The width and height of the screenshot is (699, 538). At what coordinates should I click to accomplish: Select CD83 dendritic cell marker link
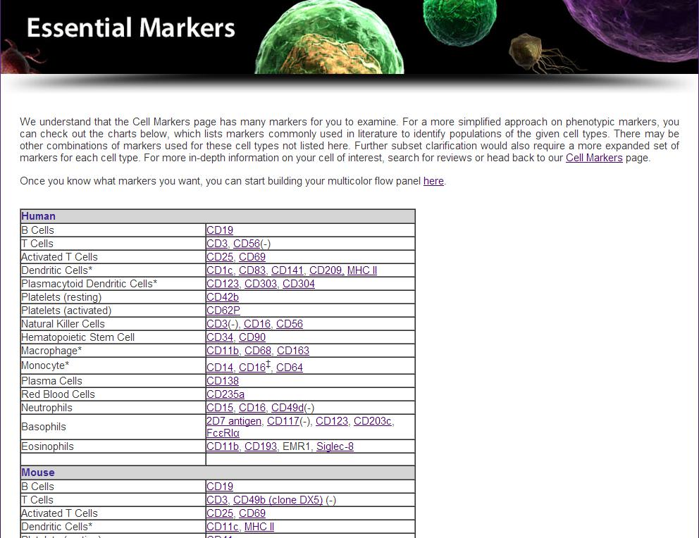click(252, 270)
